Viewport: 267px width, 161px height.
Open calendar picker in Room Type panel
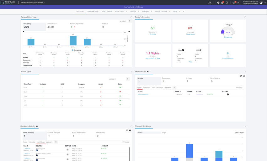pyautogui.click(x=128, y=79)
